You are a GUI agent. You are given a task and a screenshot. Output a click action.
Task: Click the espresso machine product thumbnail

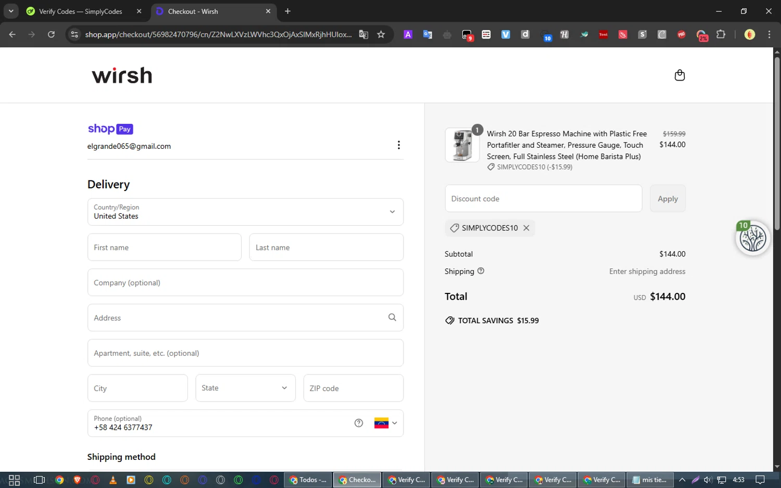coord(462,145)
